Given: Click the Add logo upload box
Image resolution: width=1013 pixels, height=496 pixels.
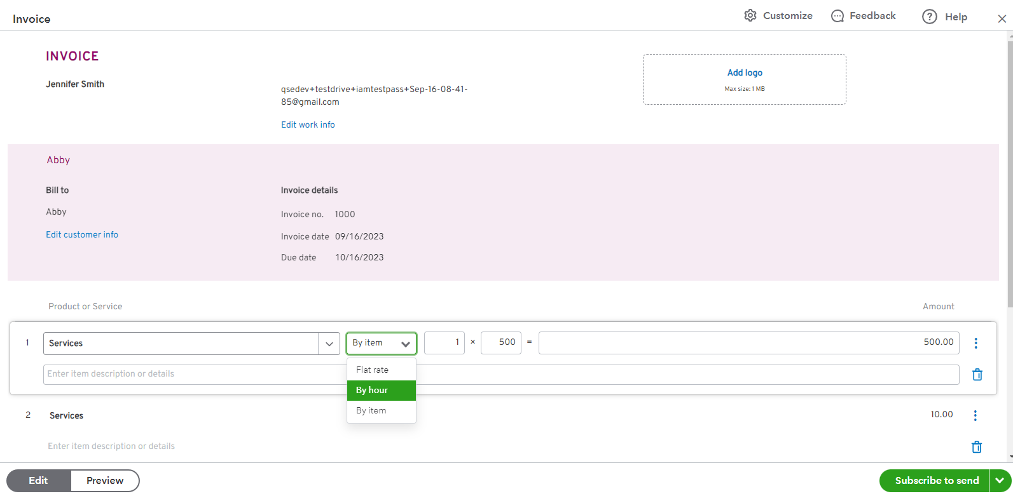Looking at the screenshot, I should coord(744,79).
